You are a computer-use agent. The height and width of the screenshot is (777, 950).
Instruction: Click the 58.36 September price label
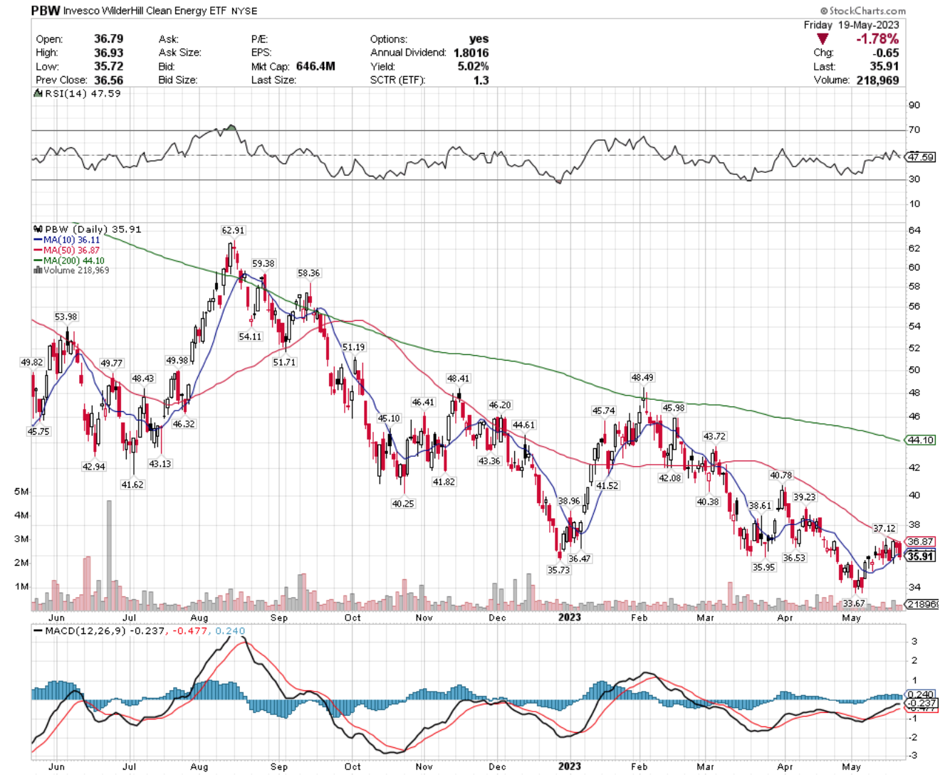pyautogui.click(x=309, y=273)
